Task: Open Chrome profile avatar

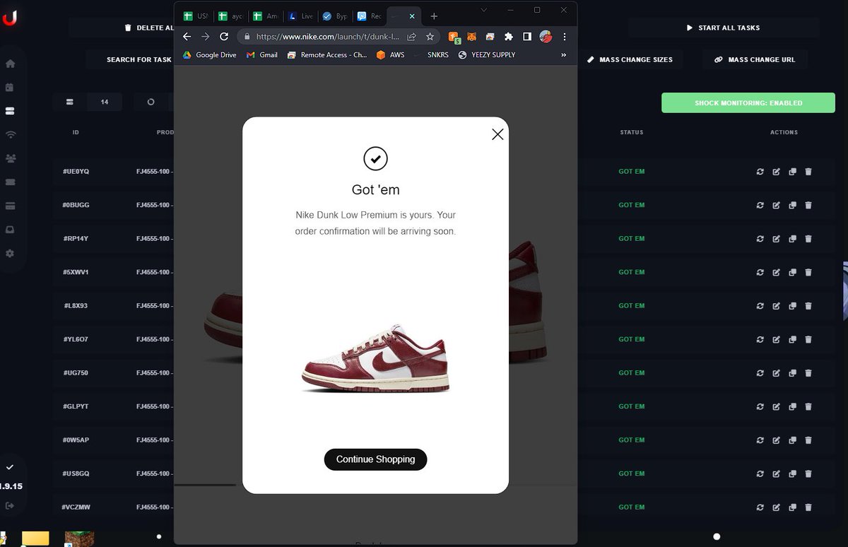Action: point(546,37)
